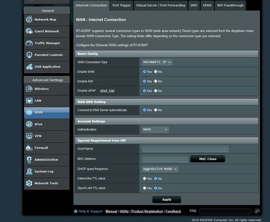Open Network Tools menu label
270x222 pixels.
coord(46,183)
